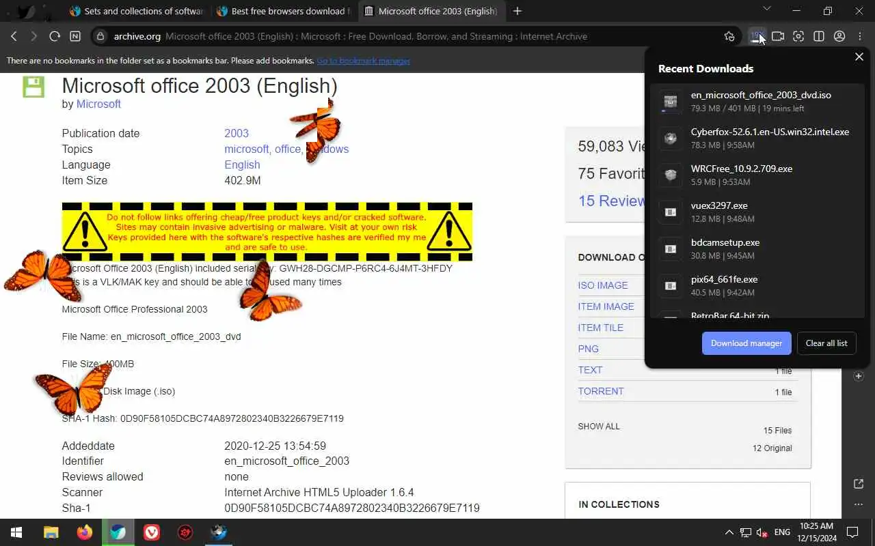Viewport: 875px width, 546px height.
Task: Click the 'Clear all list' button
Action: pos(826,343)
